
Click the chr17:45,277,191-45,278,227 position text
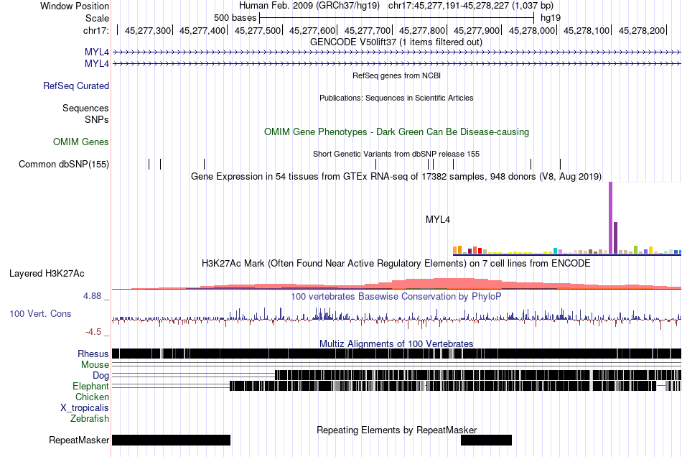(471, 6)
